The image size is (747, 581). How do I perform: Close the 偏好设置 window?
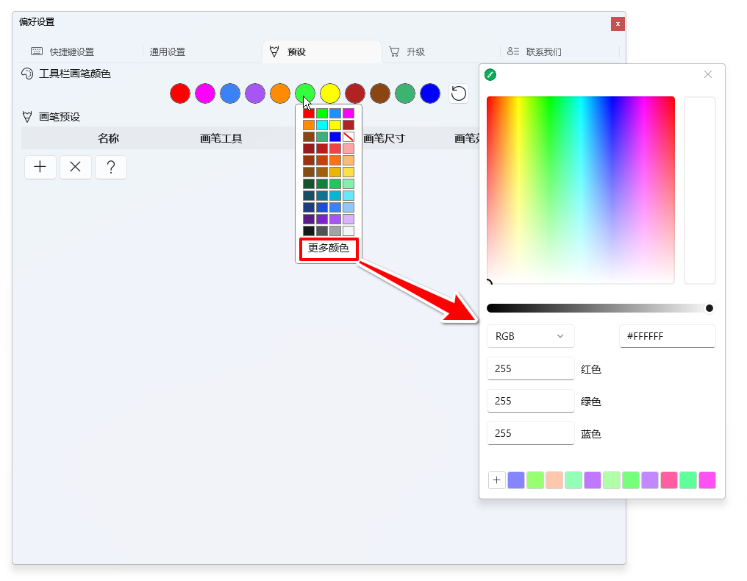coord(618,24)
